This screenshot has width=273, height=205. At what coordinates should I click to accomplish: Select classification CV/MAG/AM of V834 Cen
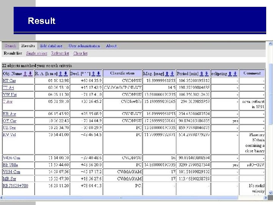129,172
